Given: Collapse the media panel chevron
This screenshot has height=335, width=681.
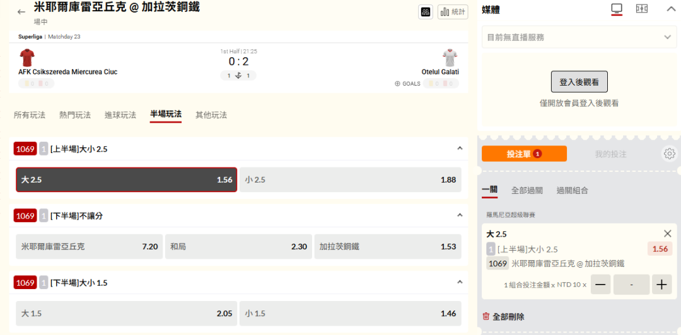Looking at the screenshot, I should pos(670,9).
